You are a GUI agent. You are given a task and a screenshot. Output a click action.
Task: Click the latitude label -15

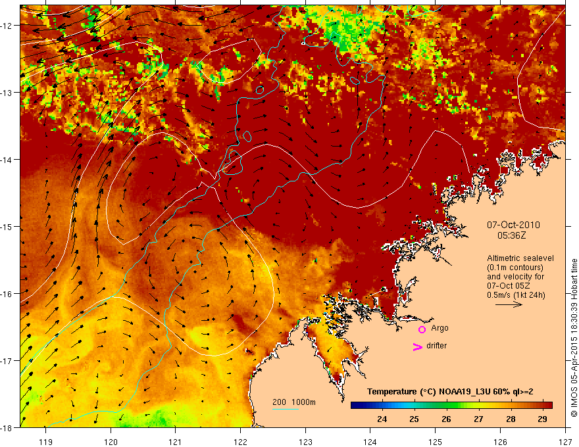(7, 226)
